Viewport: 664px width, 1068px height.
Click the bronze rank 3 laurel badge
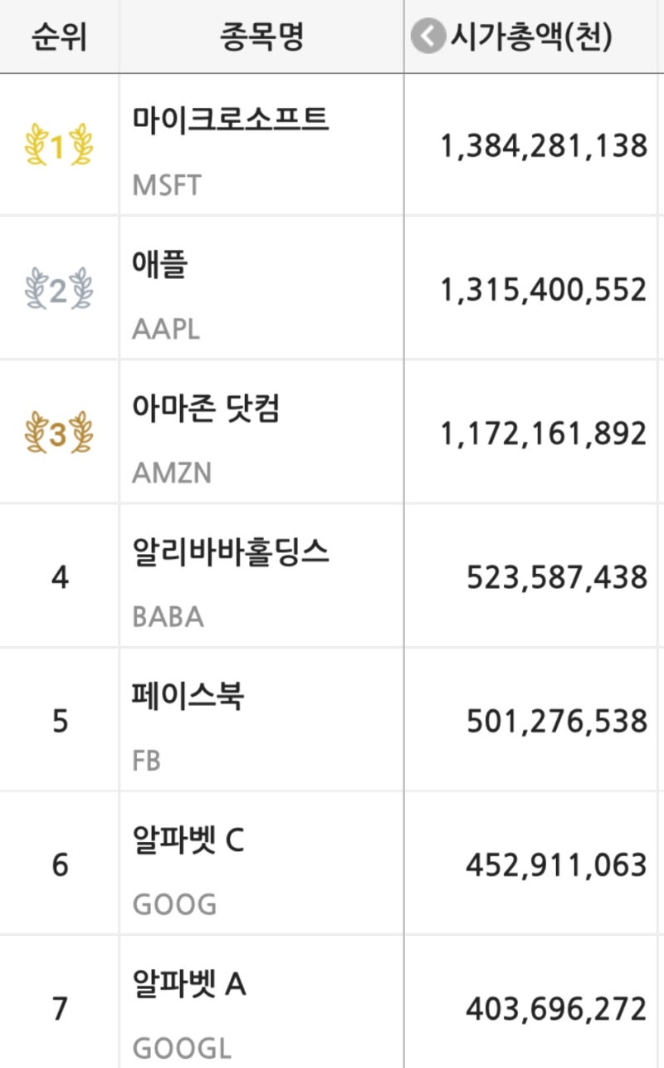point(58,434)
